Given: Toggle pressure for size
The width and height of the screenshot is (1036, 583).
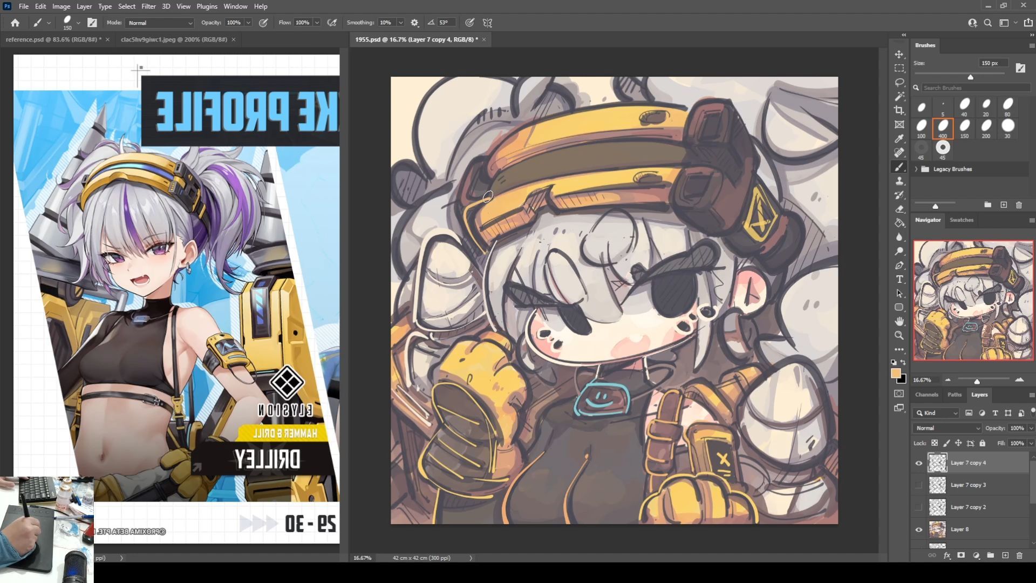Looking at the screenshot, I should 470,23.
